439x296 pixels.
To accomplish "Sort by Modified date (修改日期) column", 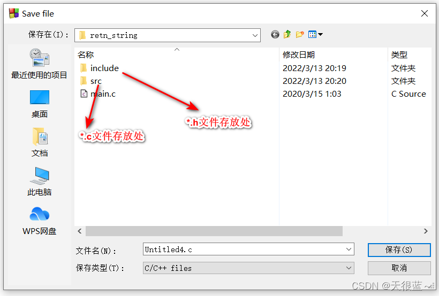I will point(298,54).
